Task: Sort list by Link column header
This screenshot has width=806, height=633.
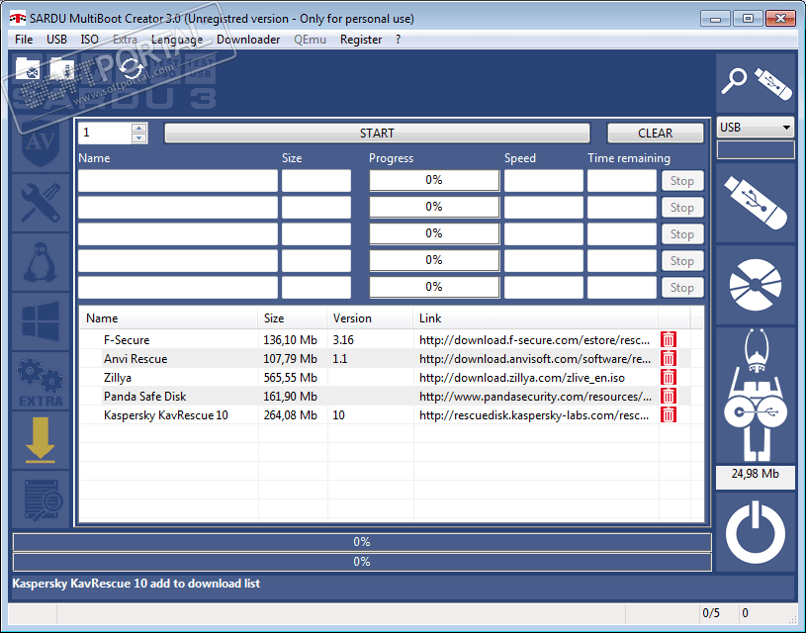Action: 536,318
